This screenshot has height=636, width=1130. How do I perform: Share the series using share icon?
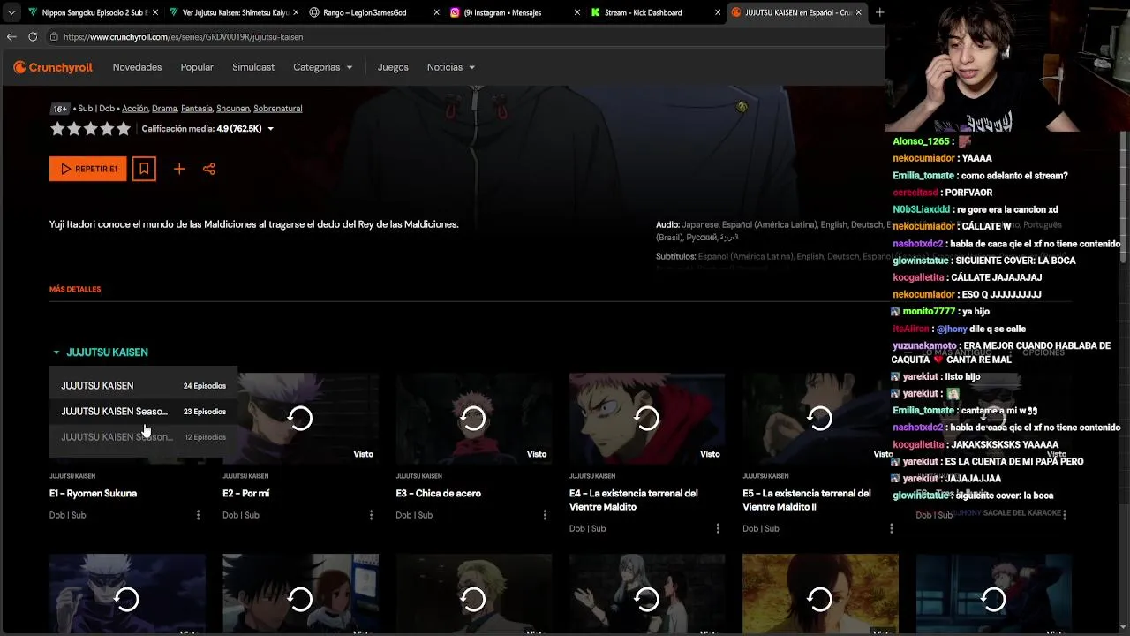(x=209, y=169)
